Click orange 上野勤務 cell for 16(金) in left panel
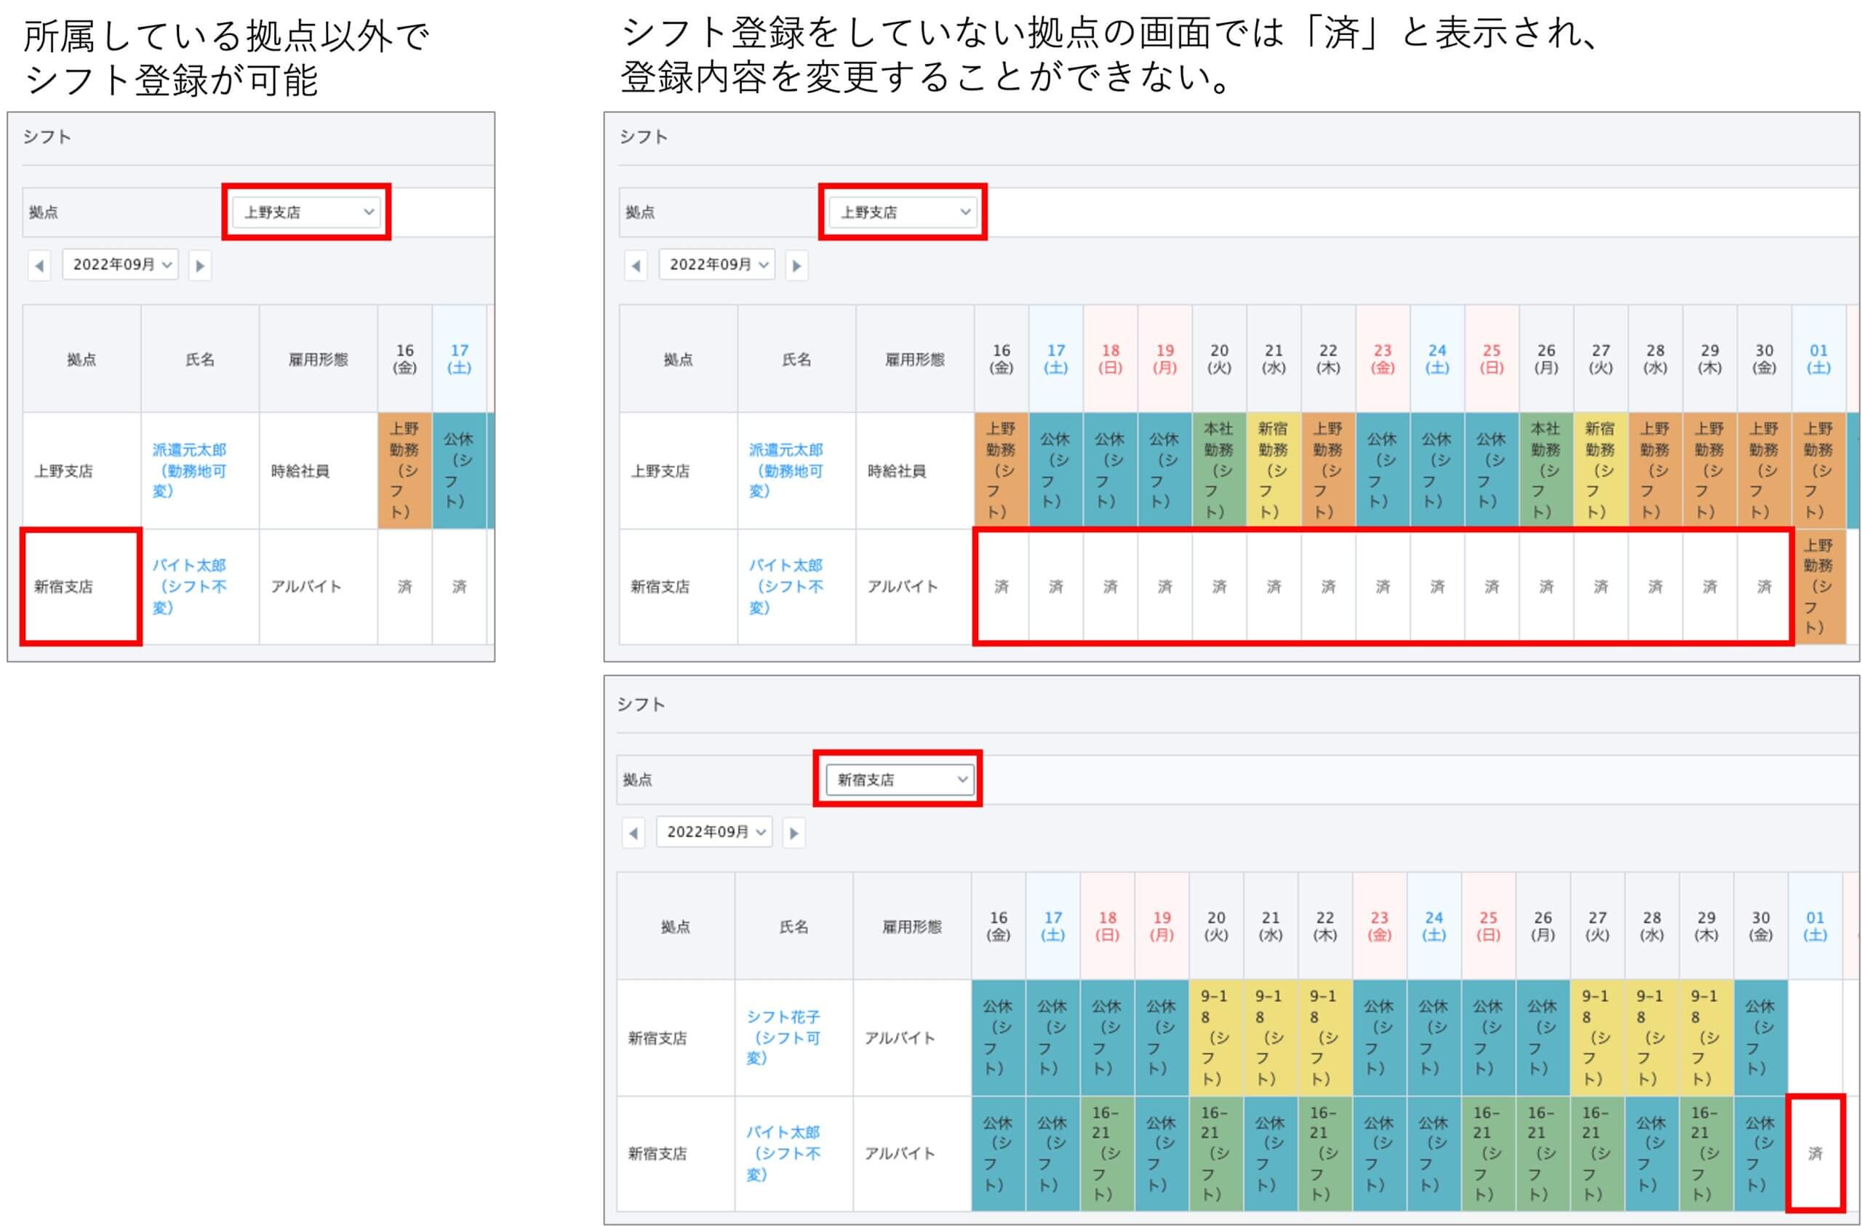The height and width of the screenshot is (1226, 1862). coord(404,470)
